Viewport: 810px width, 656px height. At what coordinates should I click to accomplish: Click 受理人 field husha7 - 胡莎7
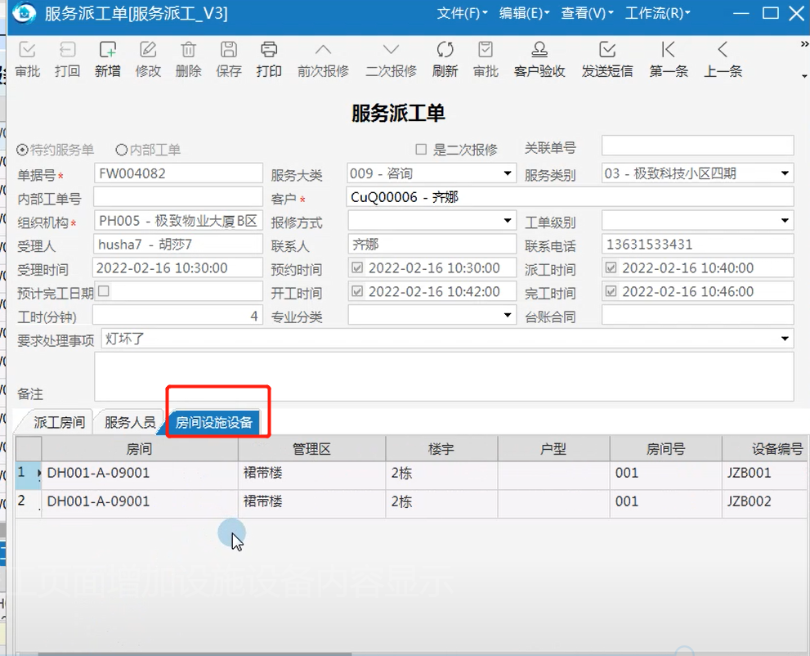point(178,244)
